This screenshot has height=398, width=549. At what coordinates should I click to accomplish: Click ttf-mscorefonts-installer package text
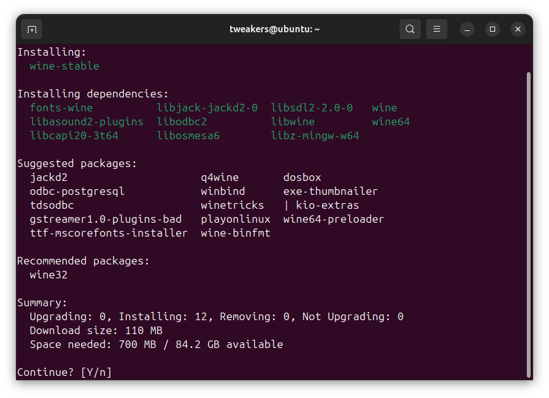[x=108, y=233]
